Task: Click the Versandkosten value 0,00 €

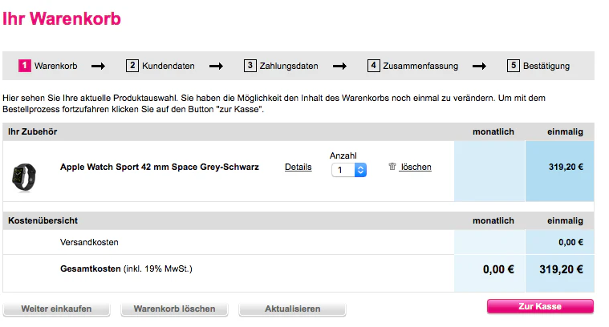Action: (571, 242)
